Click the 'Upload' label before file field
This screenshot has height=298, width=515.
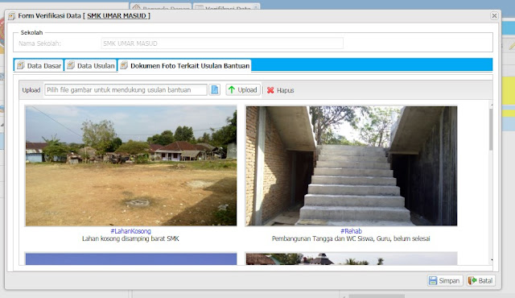click(31, 90)
